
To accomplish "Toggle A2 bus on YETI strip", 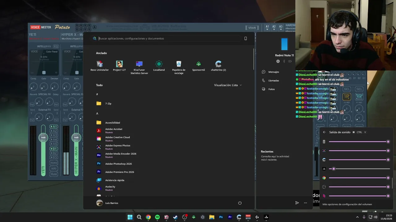I will 54,131.
